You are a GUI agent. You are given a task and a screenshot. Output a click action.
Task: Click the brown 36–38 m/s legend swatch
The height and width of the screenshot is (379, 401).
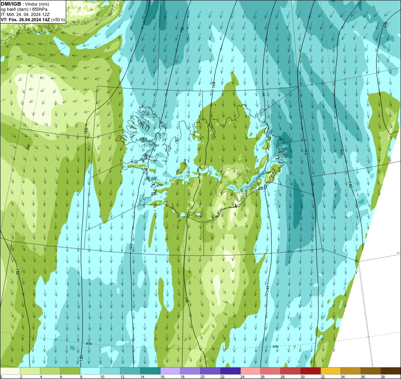(x=371, y=371)
